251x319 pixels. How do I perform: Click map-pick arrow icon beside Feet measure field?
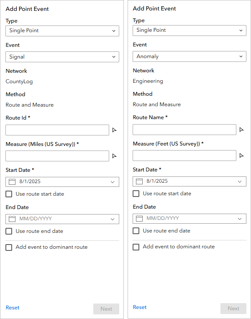(x=241, y=156)
